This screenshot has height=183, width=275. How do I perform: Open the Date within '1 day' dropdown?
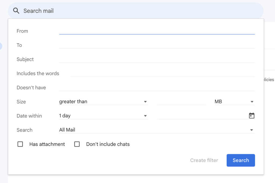(103, 116)
